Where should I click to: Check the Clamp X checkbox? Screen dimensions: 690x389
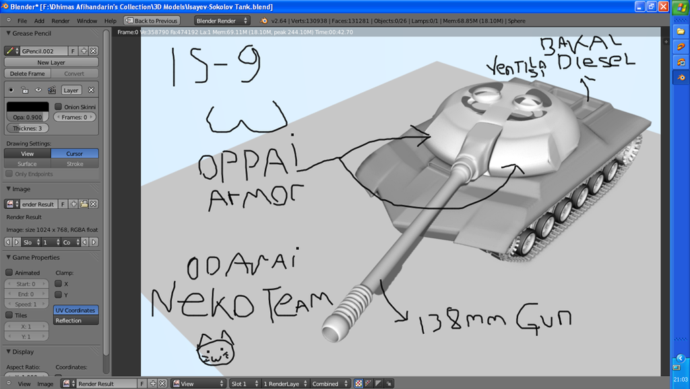pos(57,283)
